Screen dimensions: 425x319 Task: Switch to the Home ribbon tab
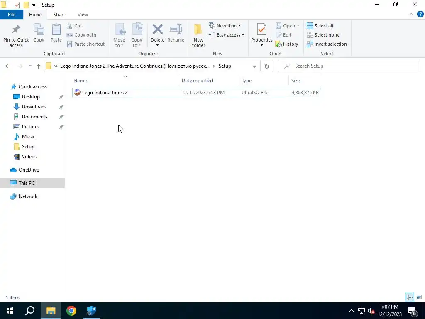click(35, 15)
